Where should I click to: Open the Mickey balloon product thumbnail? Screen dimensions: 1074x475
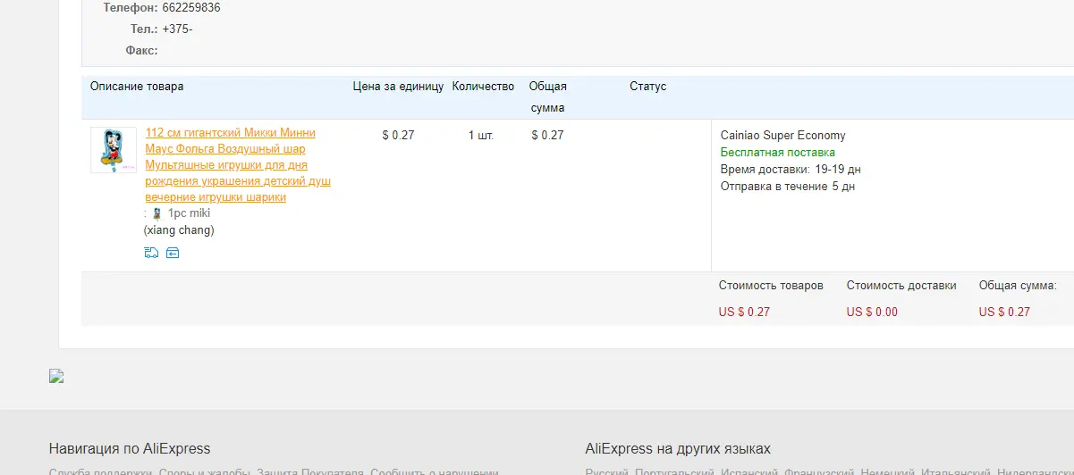[x=114, y=150]
